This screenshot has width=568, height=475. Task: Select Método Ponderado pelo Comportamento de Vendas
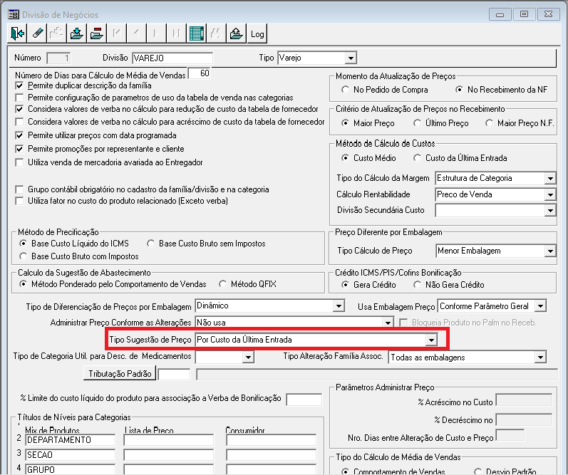24,284
